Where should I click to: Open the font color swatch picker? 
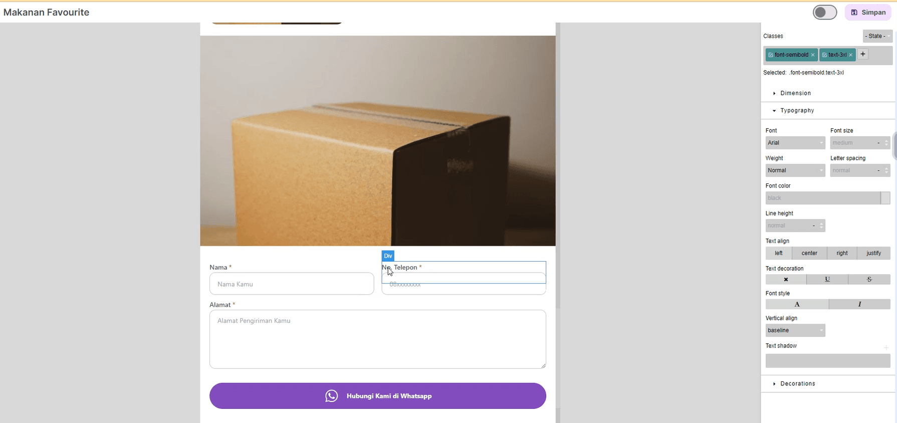(x=885, y=198)
